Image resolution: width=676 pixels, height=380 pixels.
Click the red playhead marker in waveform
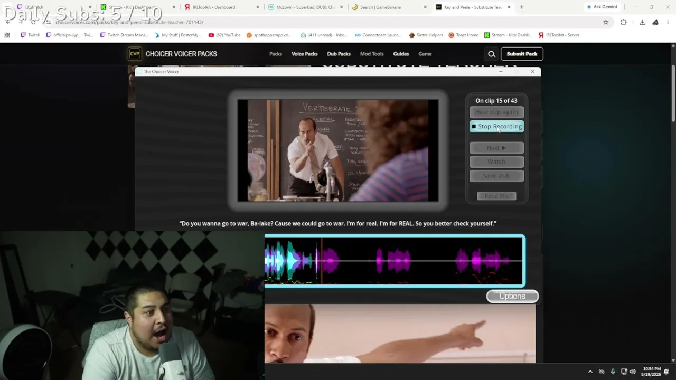pyautogui.click(x=322, y=261)
